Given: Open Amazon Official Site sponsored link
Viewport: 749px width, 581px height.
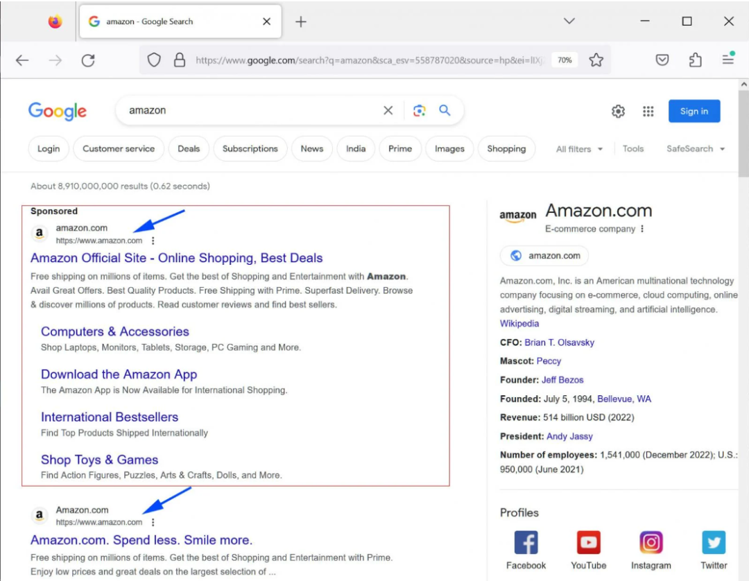Looking at the screenshot, I should tap(176, 258).
